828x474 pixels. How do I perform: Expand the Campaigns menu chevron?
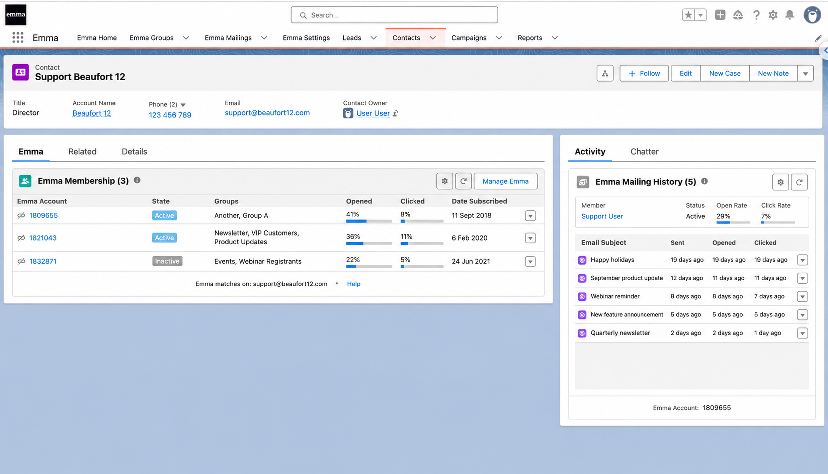[x=499, y=38]
